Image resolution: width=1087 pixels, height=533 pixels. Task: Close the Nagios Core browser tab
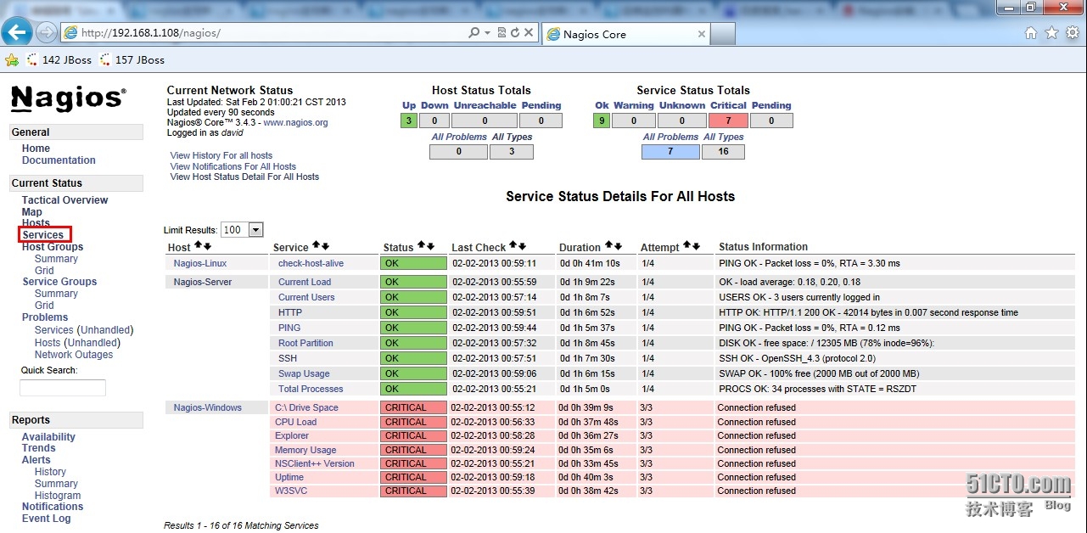[x=702, y=34]
